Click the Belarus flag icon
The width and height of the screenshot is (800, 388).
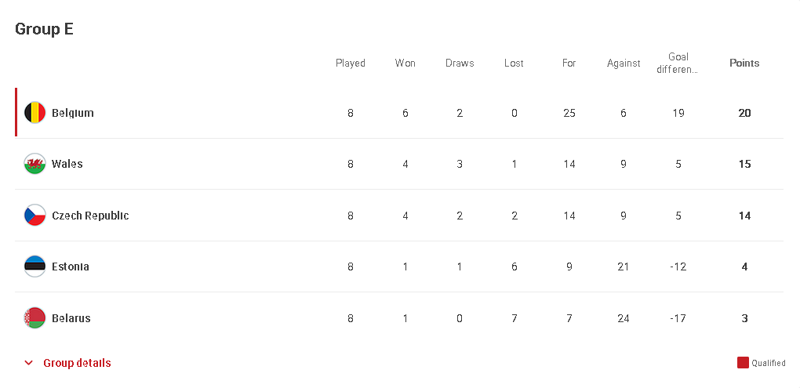click(35, 317)
